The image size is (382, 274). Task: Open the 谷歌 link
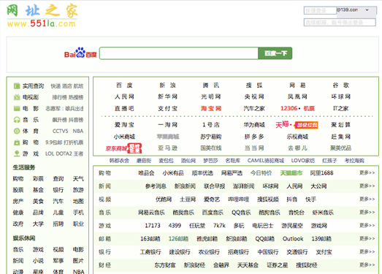pyautogui.click(x=341, y=85)
